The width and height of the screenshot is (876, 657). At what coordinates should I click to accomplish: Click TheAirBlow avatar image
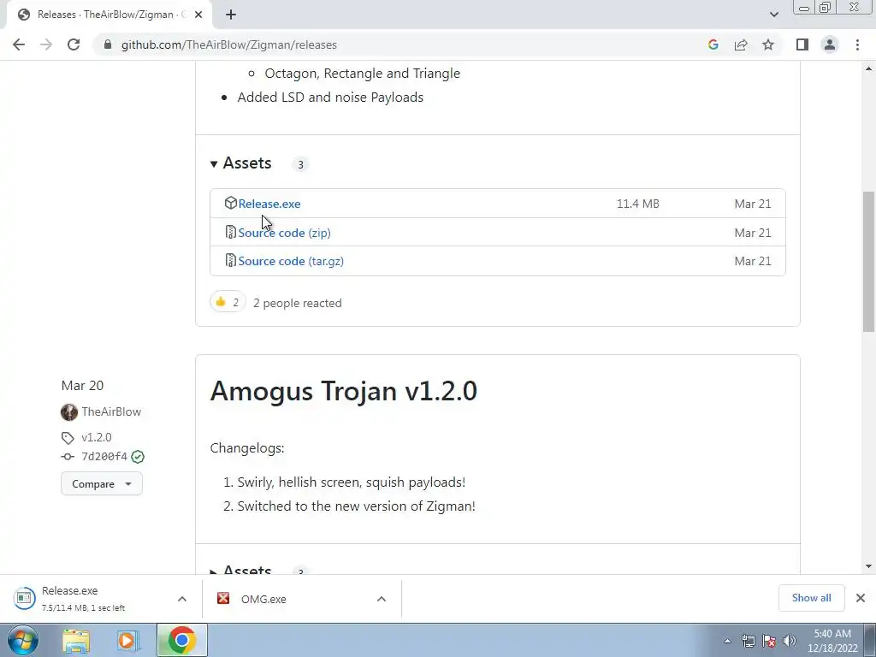[x=69, y=412]
